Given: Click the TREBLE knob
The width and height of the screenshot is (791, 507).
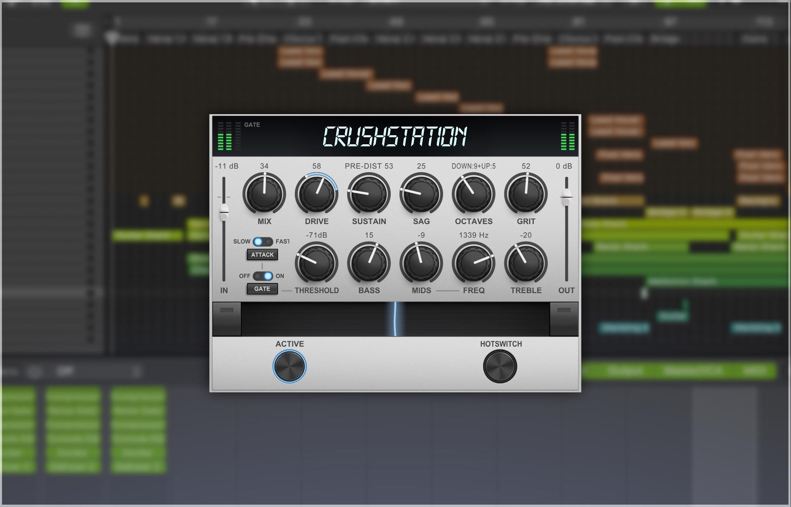Looking at the screenshot, I should coord(526,263).
